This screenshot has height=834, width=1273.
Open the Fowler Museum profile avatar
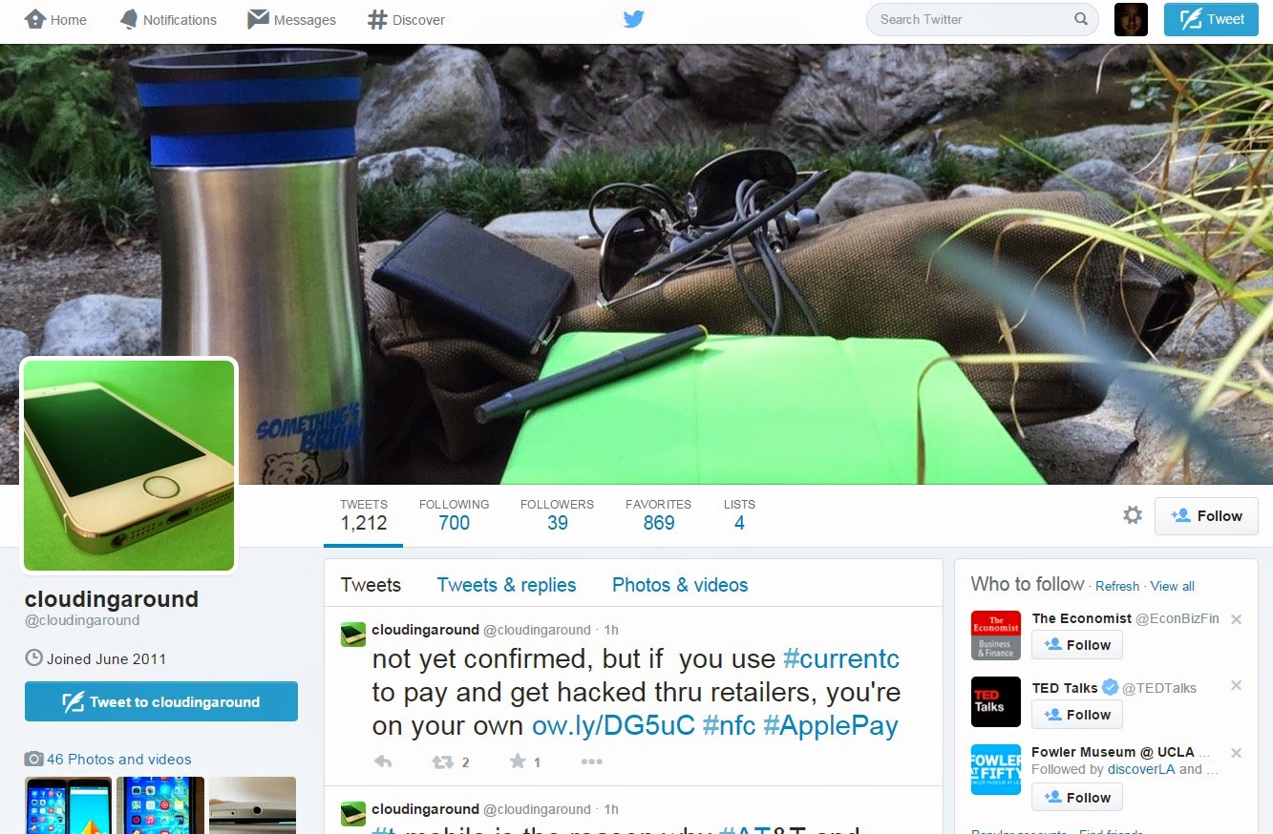(x=996, y=769)
